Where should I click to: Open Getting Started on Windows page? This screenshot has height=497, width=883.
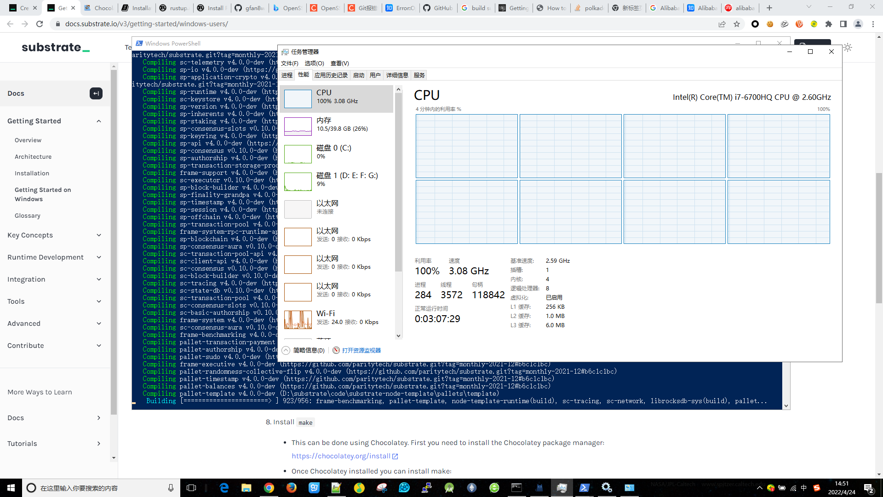point(43,195)
